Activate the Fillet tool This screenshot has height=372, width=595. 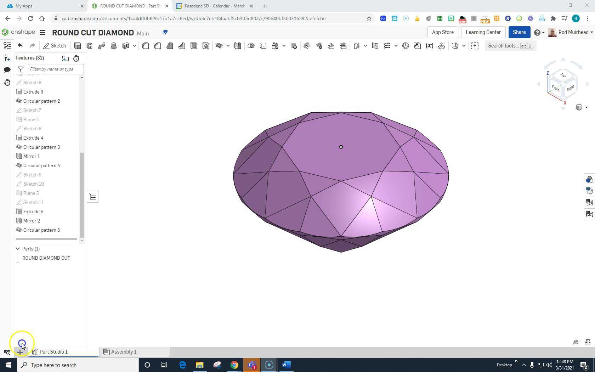146,46
